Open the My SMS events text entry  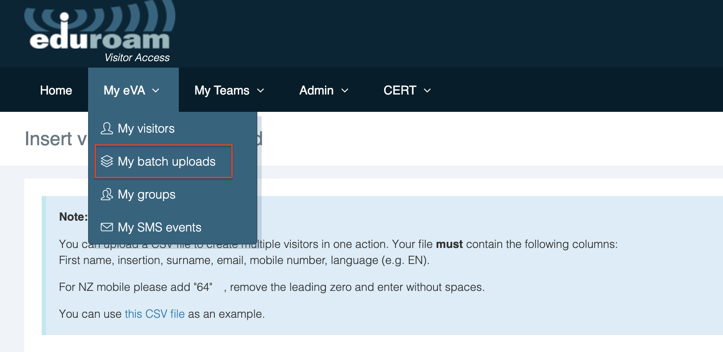tap(160, 227)
